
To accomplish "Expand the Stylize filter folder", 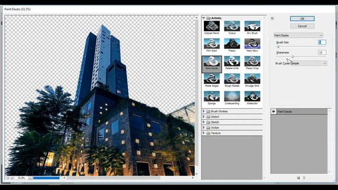I will coord(204,128).
